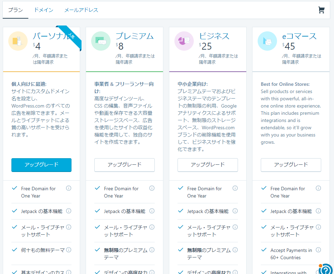334x274 pixels.
Task: Click Free Domain for One Year in プレミアム
Action: click(121, 192)
